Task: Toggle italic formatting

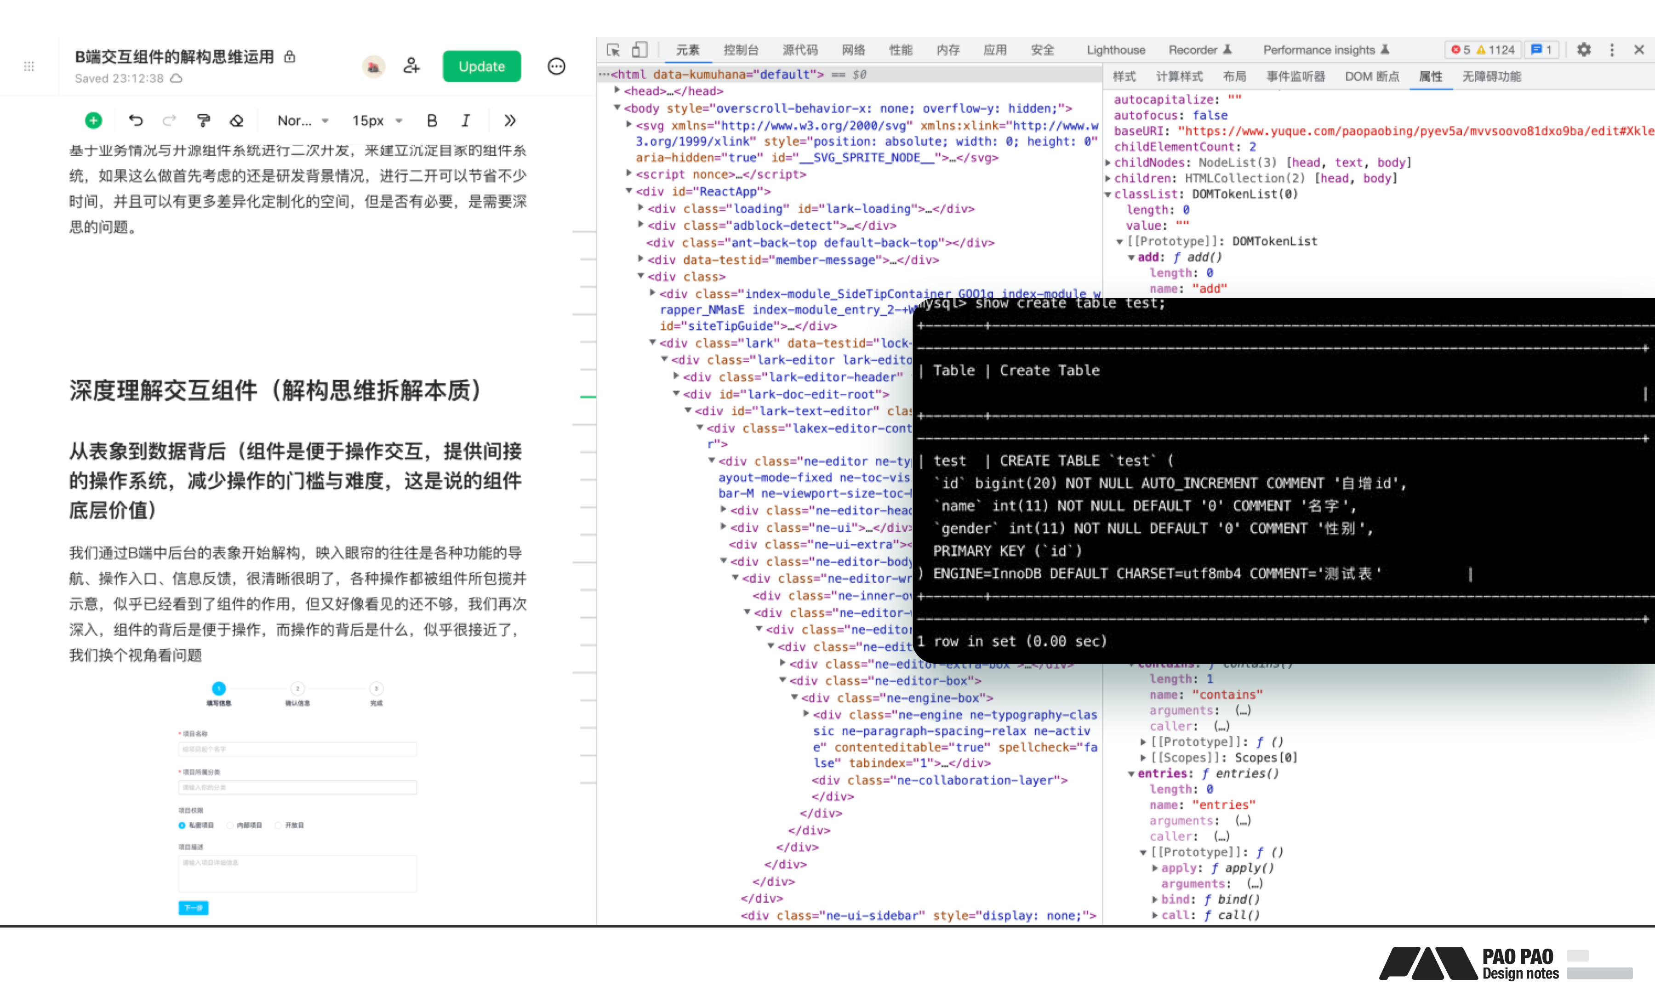Action: pos(465,120)
